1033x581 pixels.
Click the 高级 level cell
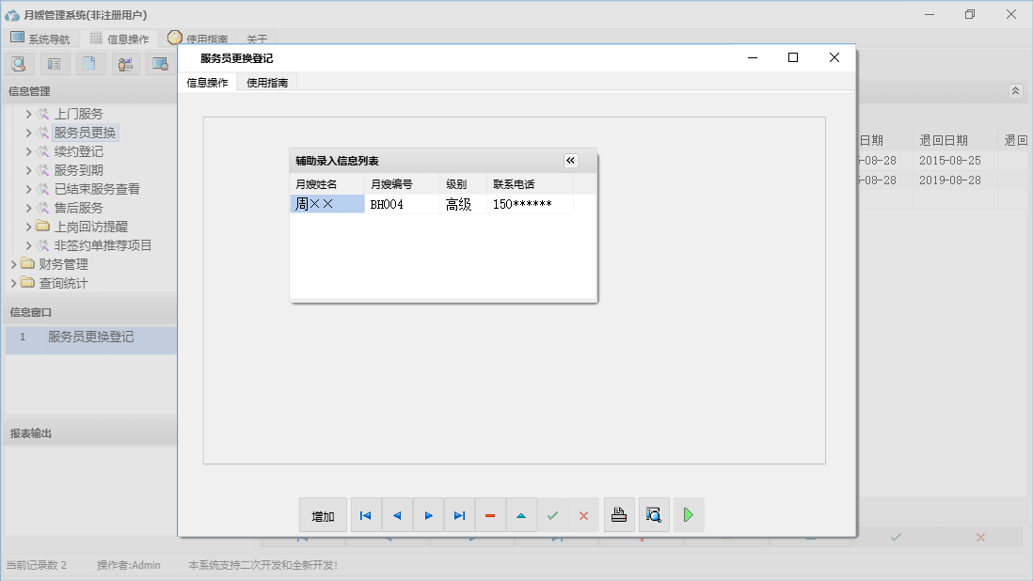click(463, 204)
